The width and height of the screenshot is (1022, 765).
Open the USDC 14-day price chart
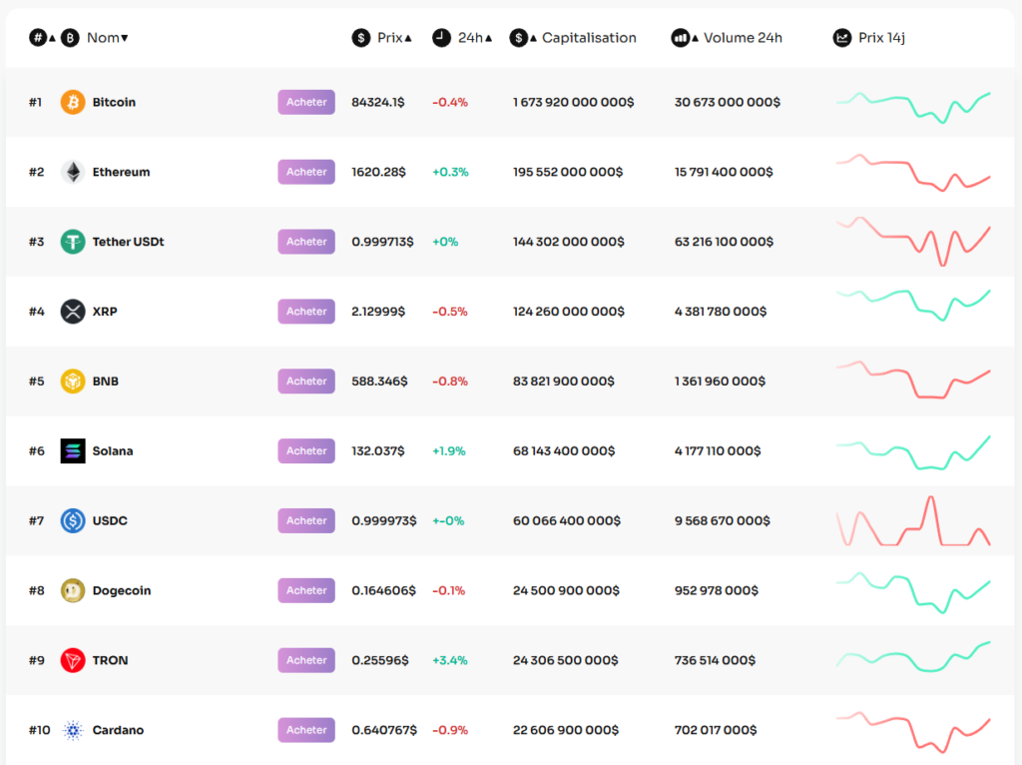912,521
